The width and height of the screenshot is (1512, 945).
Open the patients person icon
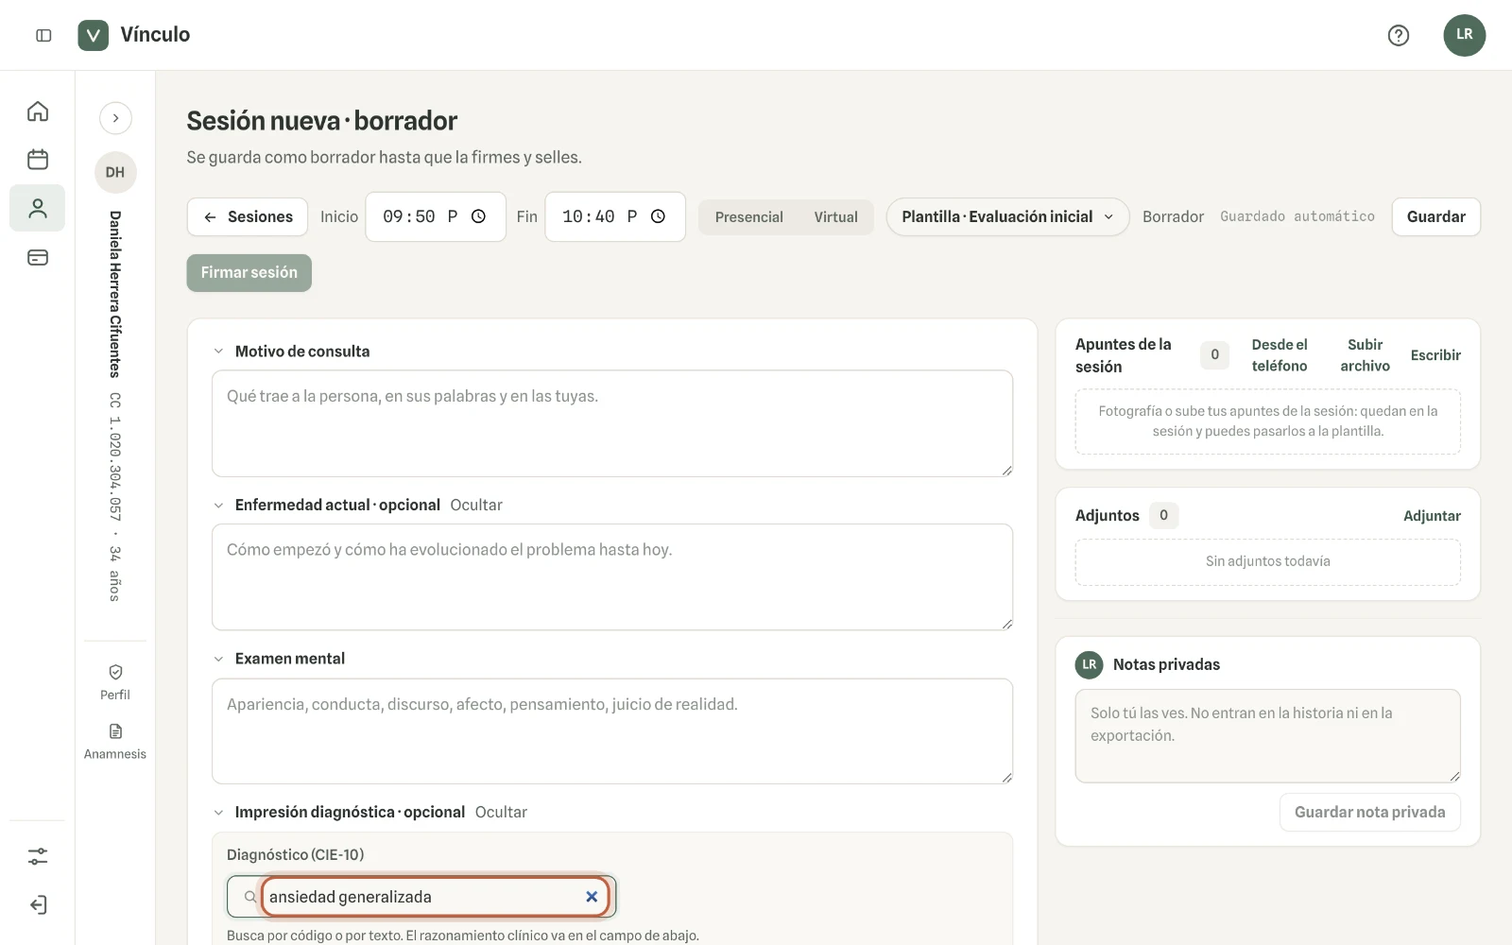click(x=38, y=208)
